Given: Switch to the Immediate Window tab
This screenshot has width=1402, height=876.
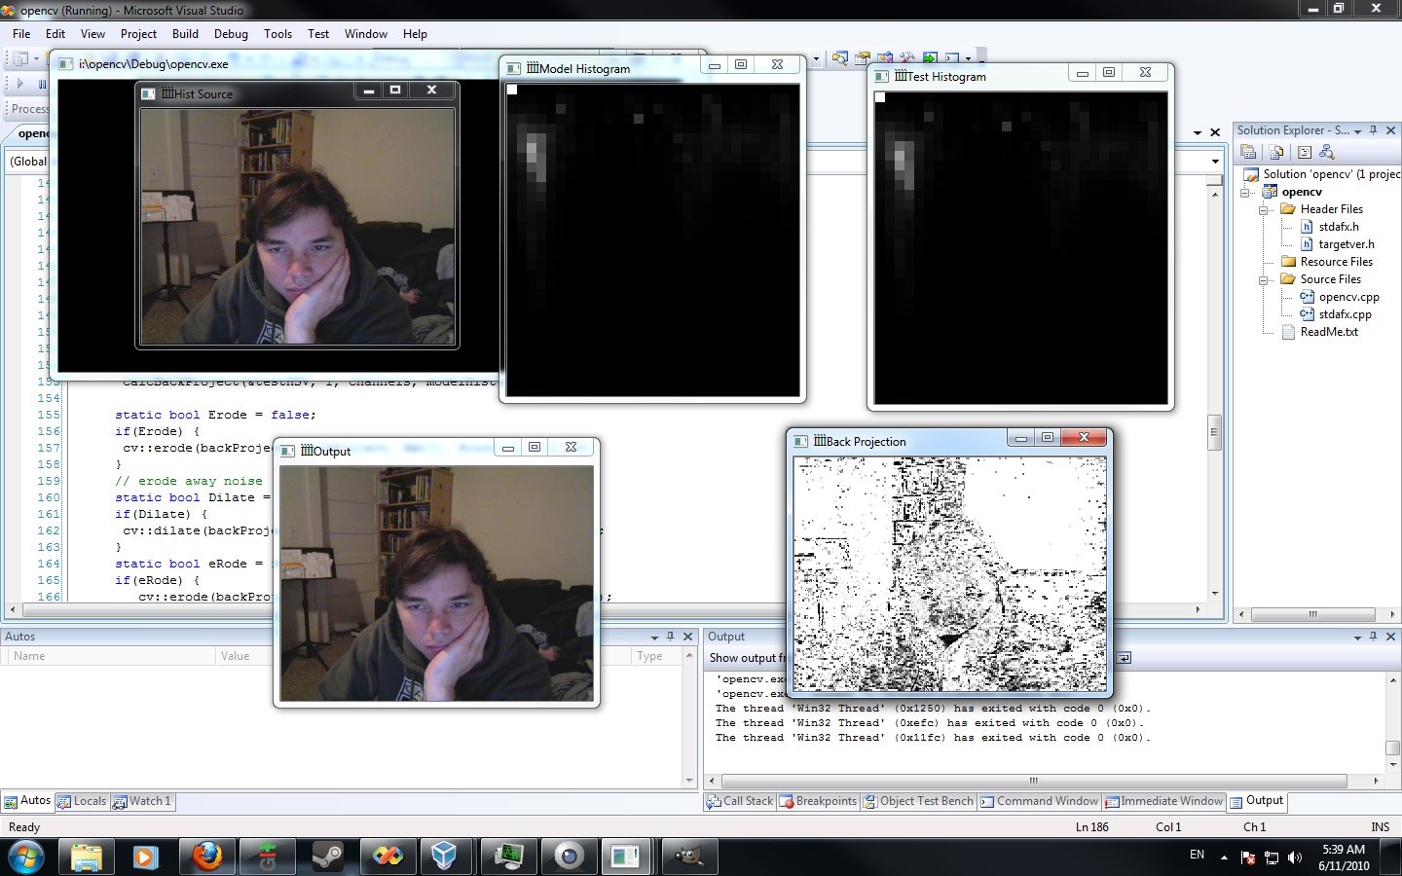Looking at the screenshot, I should pos(1163,801).
